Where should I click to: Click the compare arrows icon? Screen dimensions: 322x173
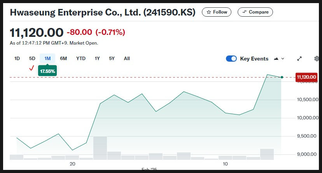(244, 12)
